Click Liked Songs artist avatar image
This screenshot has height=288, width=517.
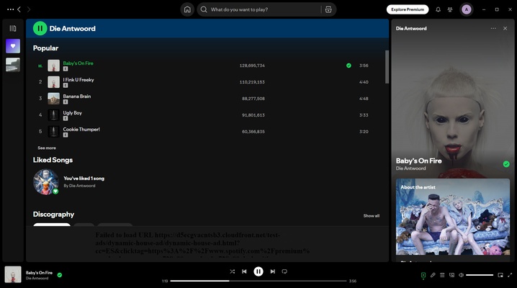point(46,182)
